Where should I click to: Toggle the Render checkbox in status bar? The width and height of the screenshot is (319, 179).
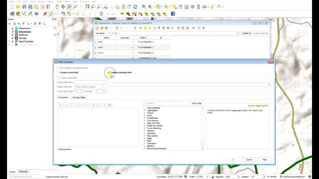(x=268, y=177)
